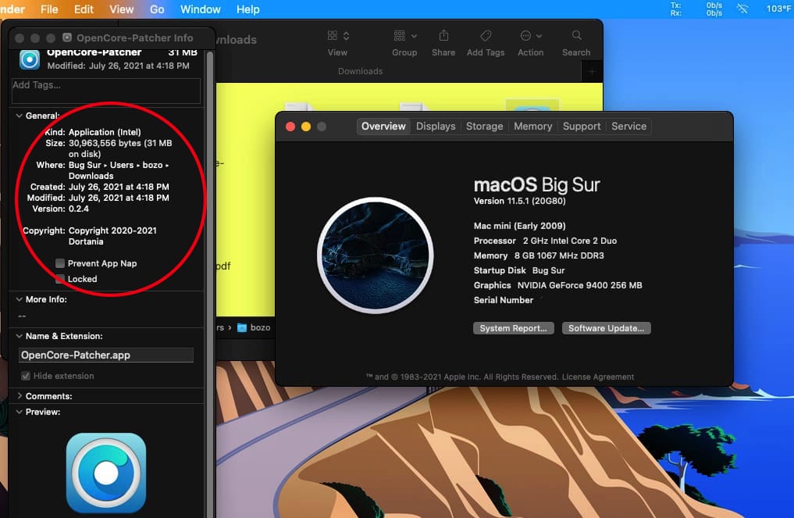Click the Tx/Rx network speed monitor
The image size is (794, 518).
(x=696, y=9)
